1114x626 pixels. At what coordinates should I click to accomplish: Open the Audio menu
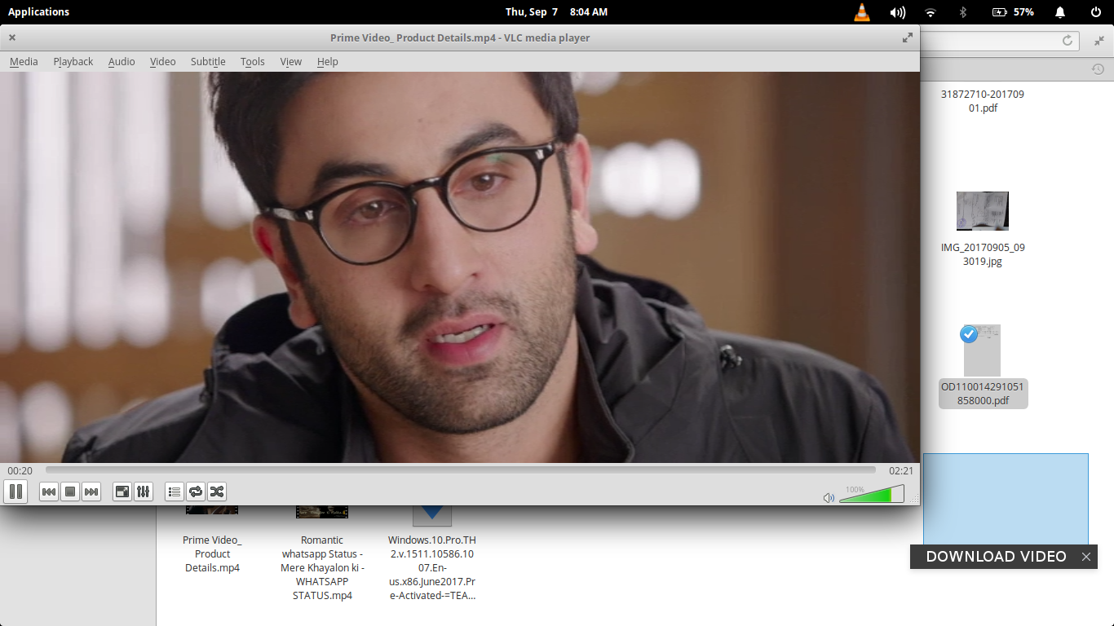pos(122,61)
